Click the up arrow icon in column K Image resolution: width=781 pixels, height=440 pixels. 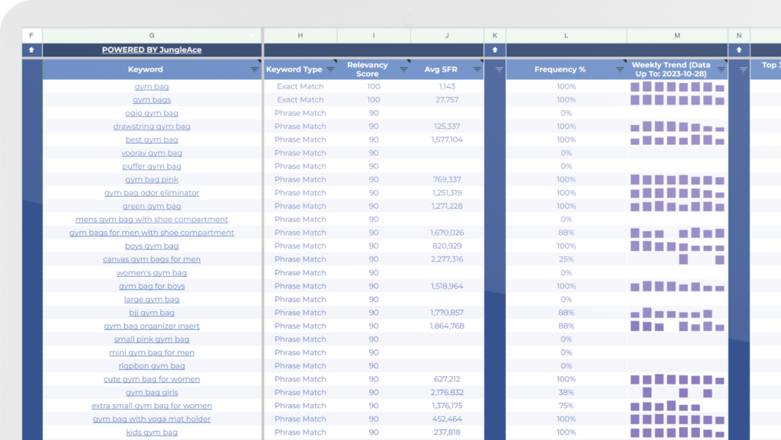tap(494, 50)
